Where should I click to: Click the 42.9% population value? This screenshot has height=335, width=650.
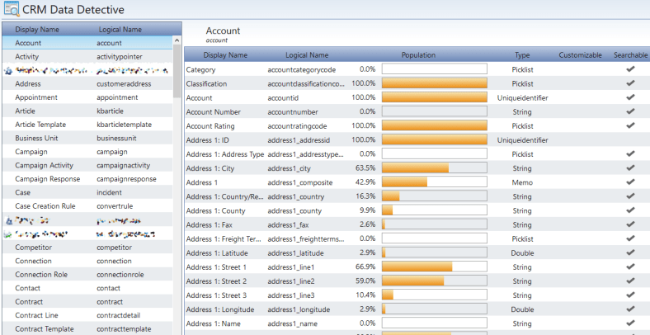pos(365,182)
